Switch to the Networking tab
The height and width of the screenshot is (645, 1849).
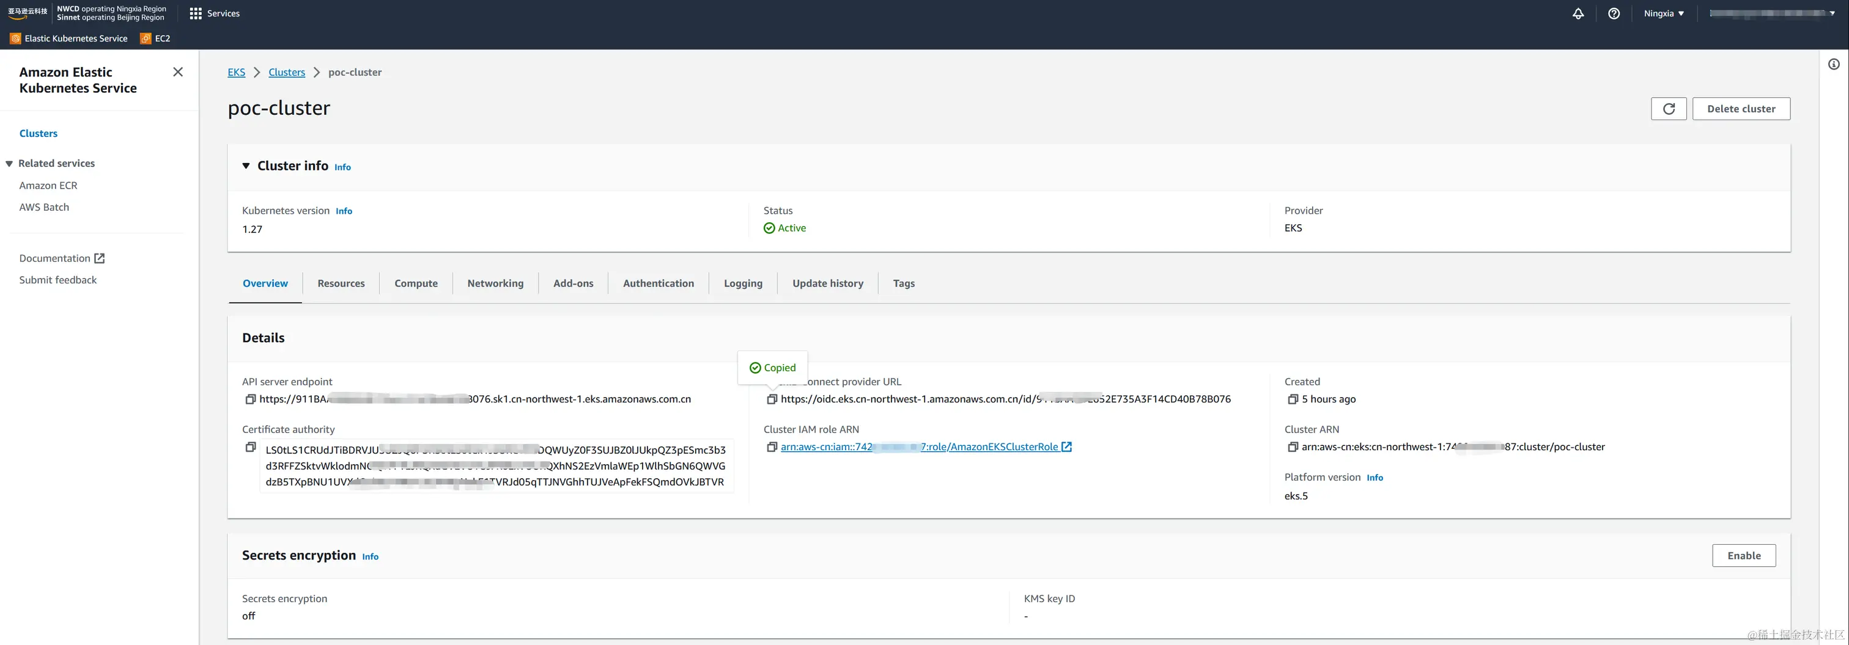495,284
